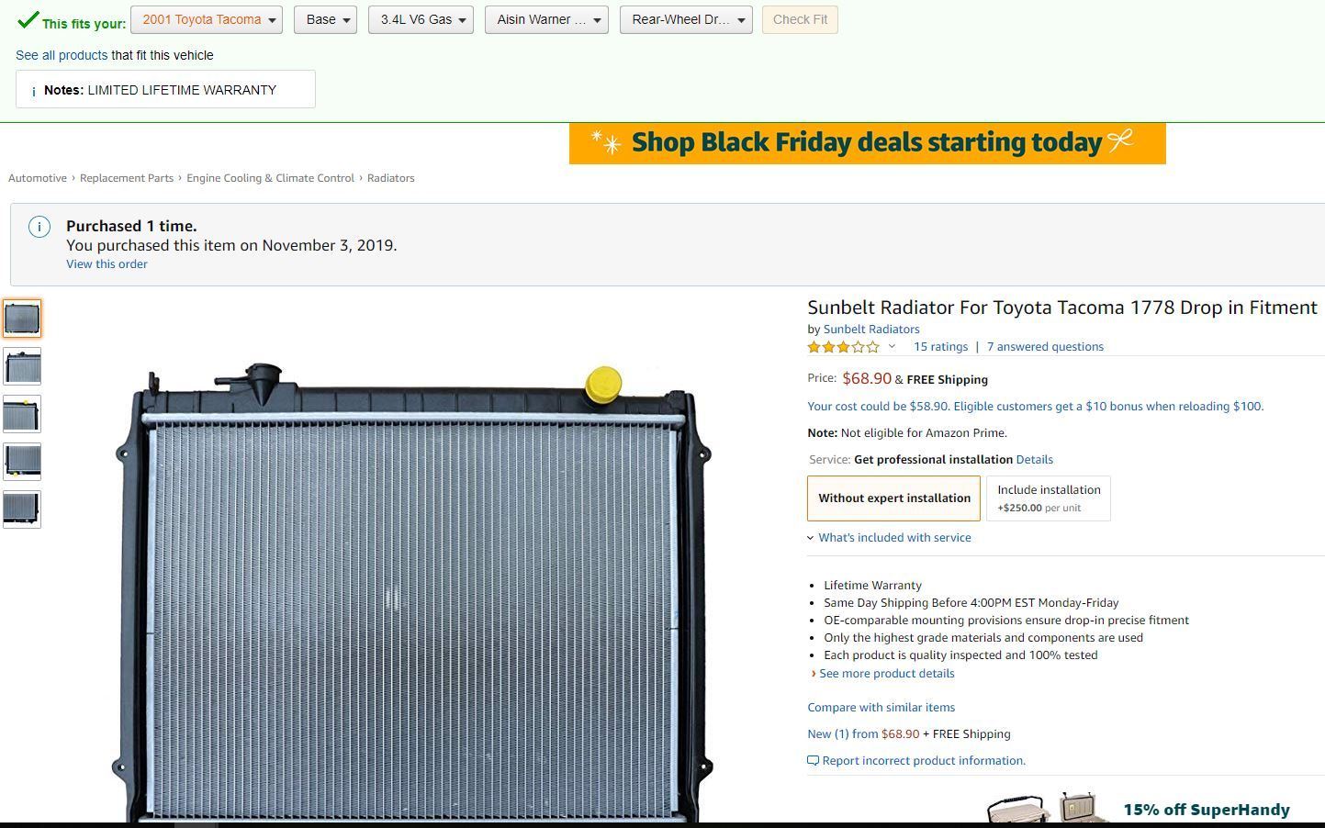Choose Without expert installation option
Image resolution: width=1325 pixels, height=828 pixels.
893,498
